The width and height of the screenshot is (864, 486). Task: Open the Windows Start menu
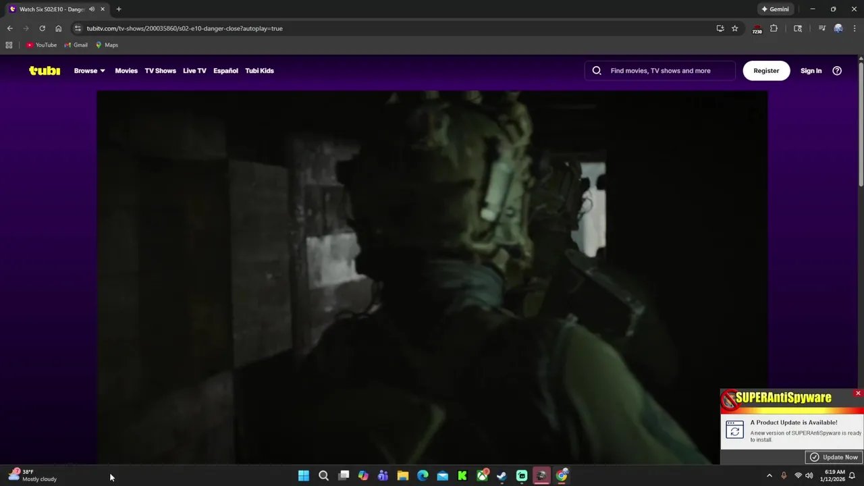click(304, 476)
